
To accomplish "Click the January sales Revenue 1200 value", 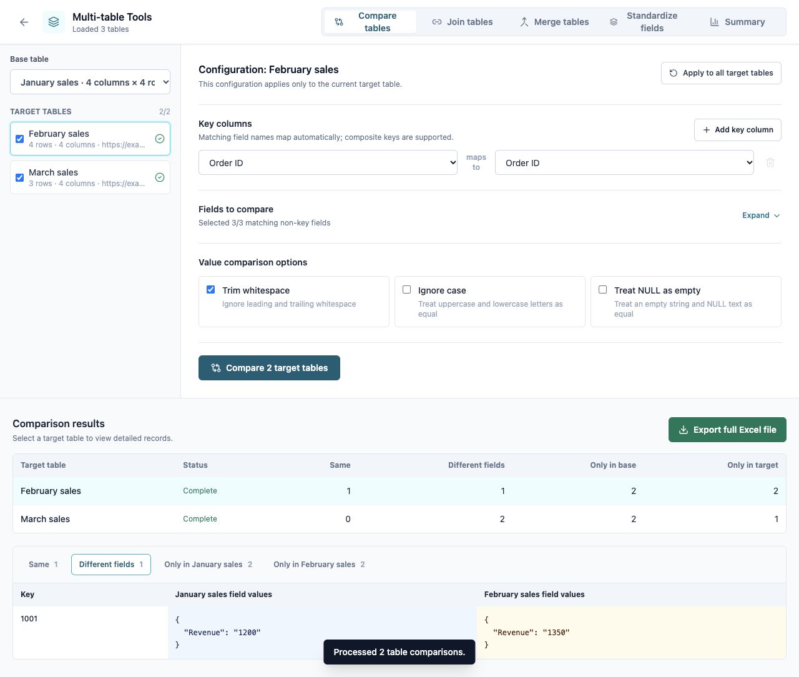I will pos(222,633).
